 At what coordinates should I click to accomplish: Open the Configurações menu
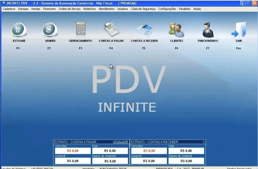pyautogui.click(x=167, y=9)
